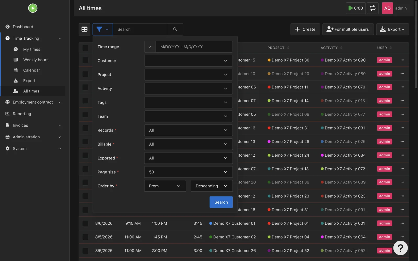Click the magnifier search icon
Image resolution: width=418 pixels, height=261 pixels.
(x=175, y=29)
